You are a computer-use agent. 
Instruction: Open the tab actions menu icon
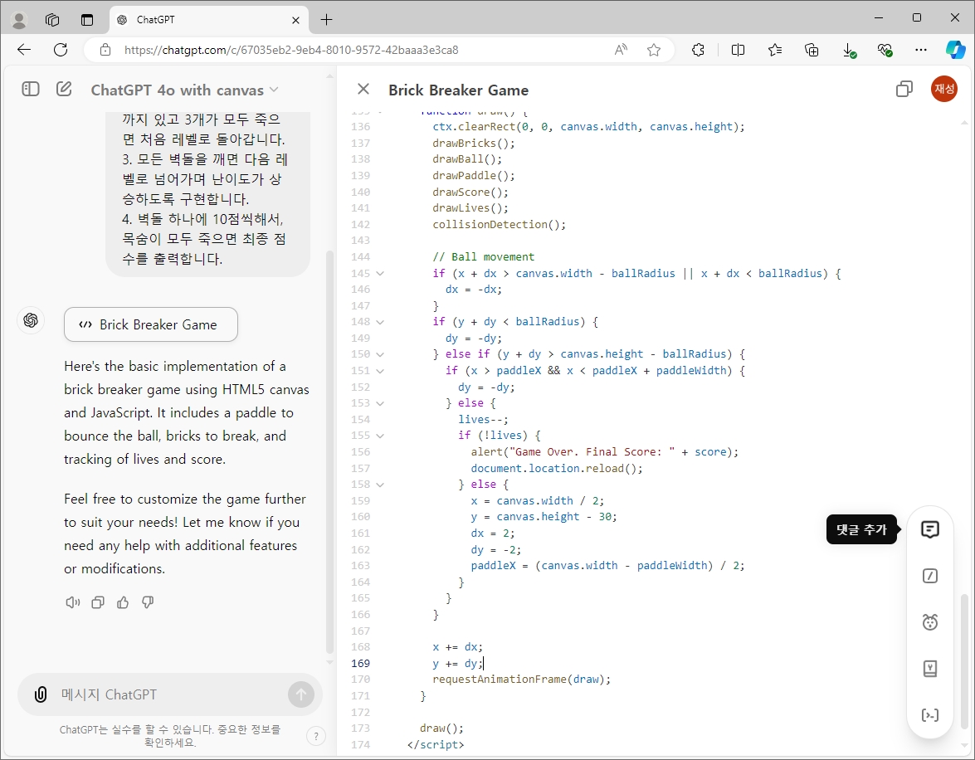pyautogui.click(x=87, y=20)
